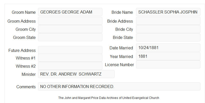This screenshot has height=103, width=205.
Task: Focus the Year Married field showing 1881
Action: pos(168,56)
